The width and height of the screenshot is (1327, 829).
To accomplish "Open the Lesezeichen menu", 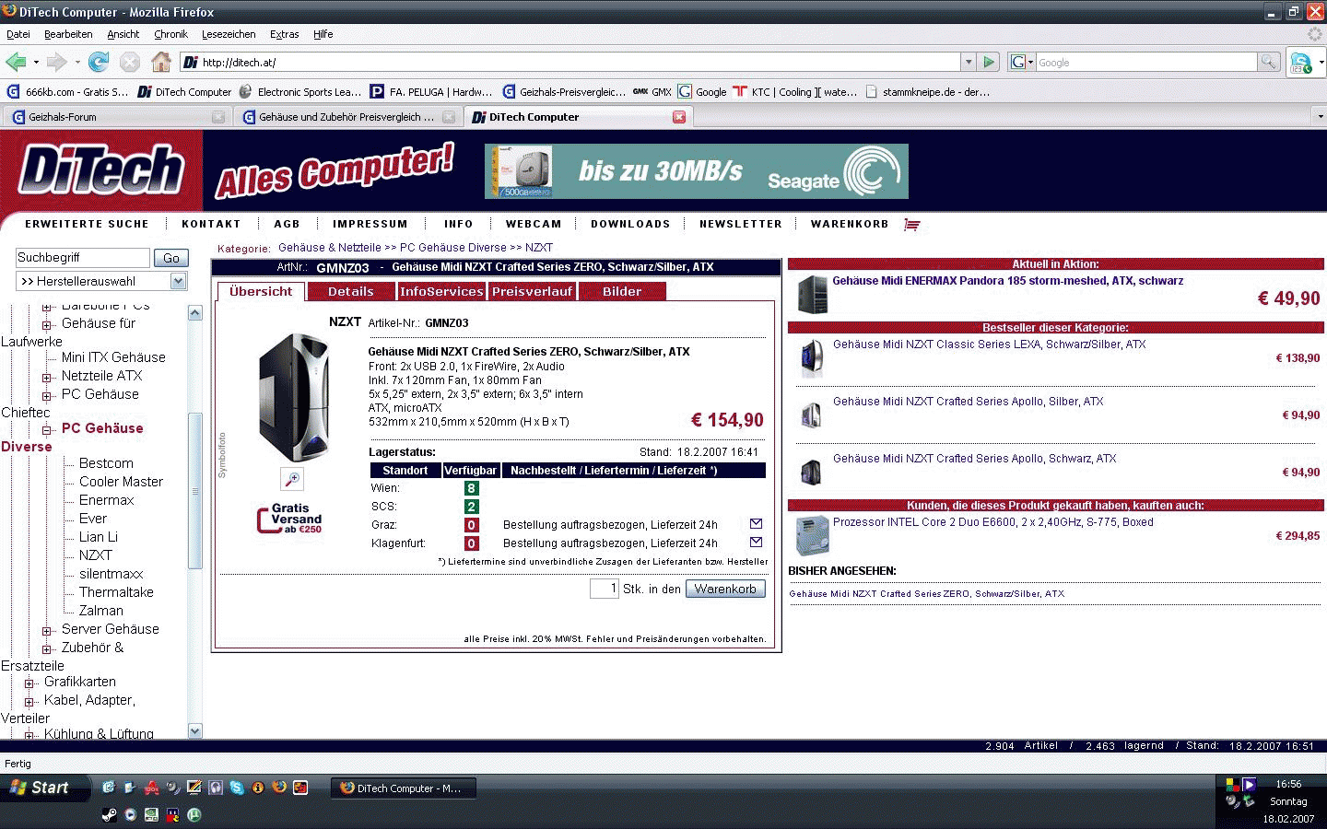I will 229,34.
